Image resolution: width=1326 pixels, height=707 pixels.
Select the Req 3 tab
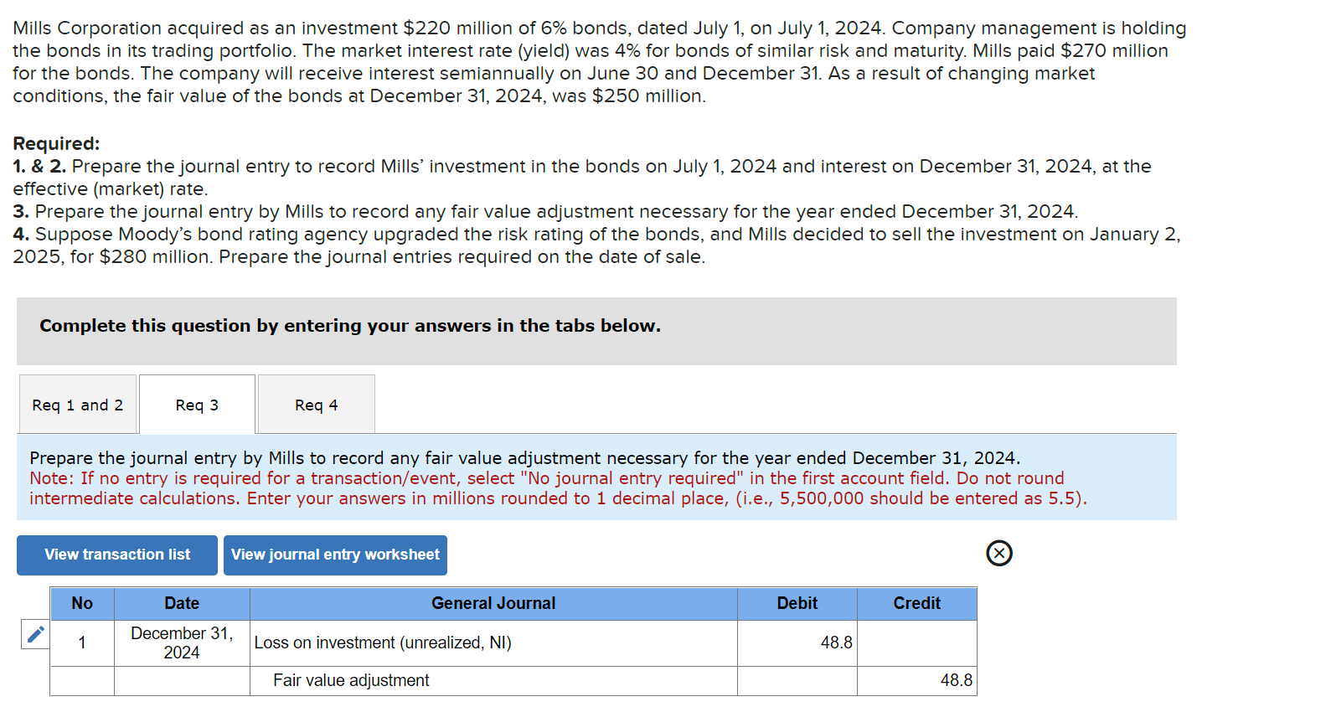197,404
